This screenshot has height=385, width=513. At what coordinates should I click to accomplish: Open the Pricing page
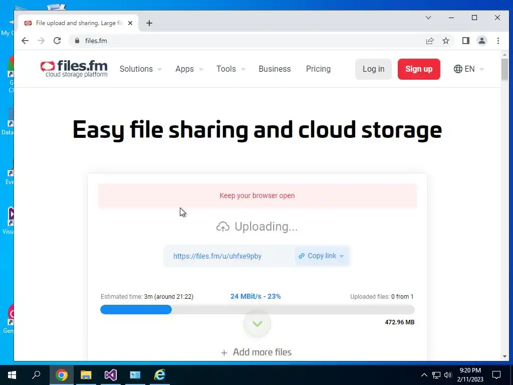tap(318, 69)
